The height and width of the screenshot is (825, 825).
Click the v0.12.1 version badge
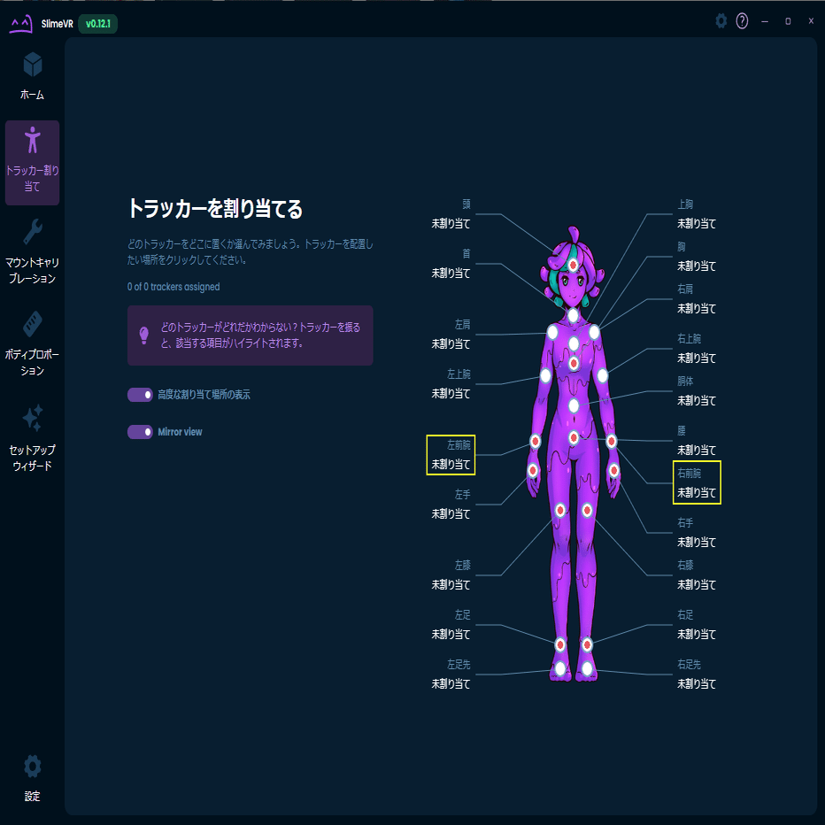tap(96, 25)
